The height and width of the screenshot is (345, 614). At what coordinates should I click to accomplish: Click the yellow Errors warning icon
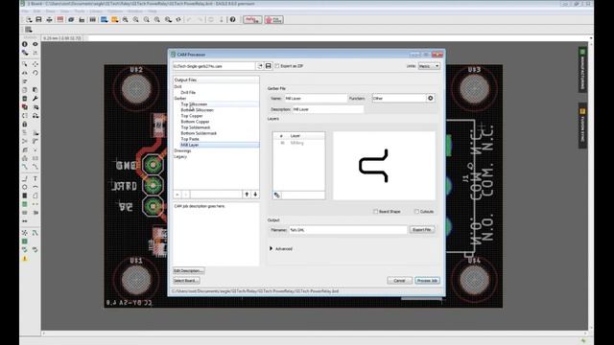(x=25, y=259)
